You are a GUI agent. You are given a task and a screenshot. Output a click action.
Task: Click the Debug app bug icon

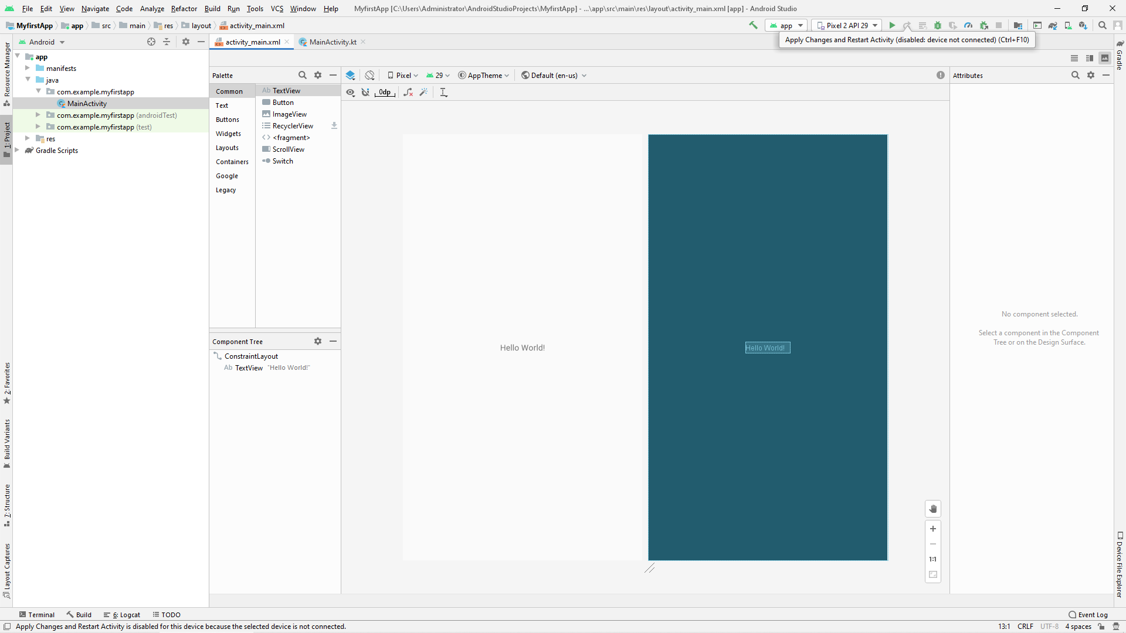938,25
